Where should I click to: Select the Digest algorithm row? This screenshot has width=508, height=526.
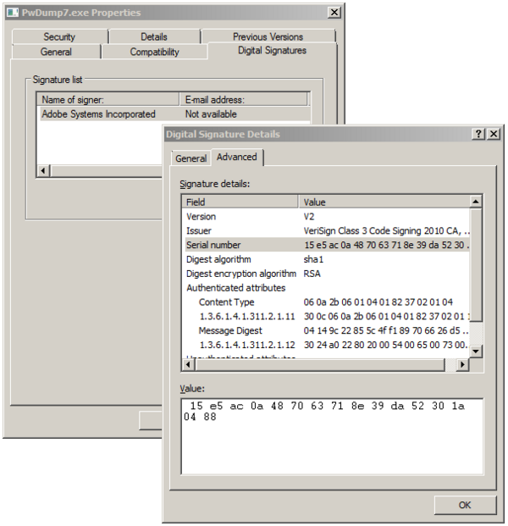[218, 259]
